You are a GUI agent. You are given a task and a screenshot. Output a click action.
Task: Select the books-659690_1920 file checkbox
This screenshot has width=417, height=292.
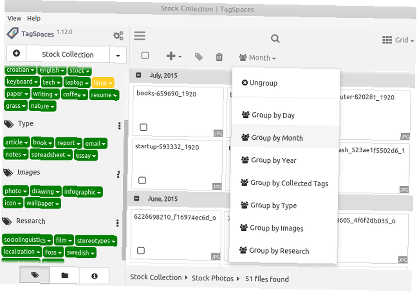pyautogui.click(x=143, y=127)
